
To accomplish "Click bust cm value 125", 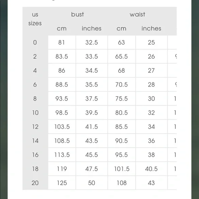I will point(62,183).
